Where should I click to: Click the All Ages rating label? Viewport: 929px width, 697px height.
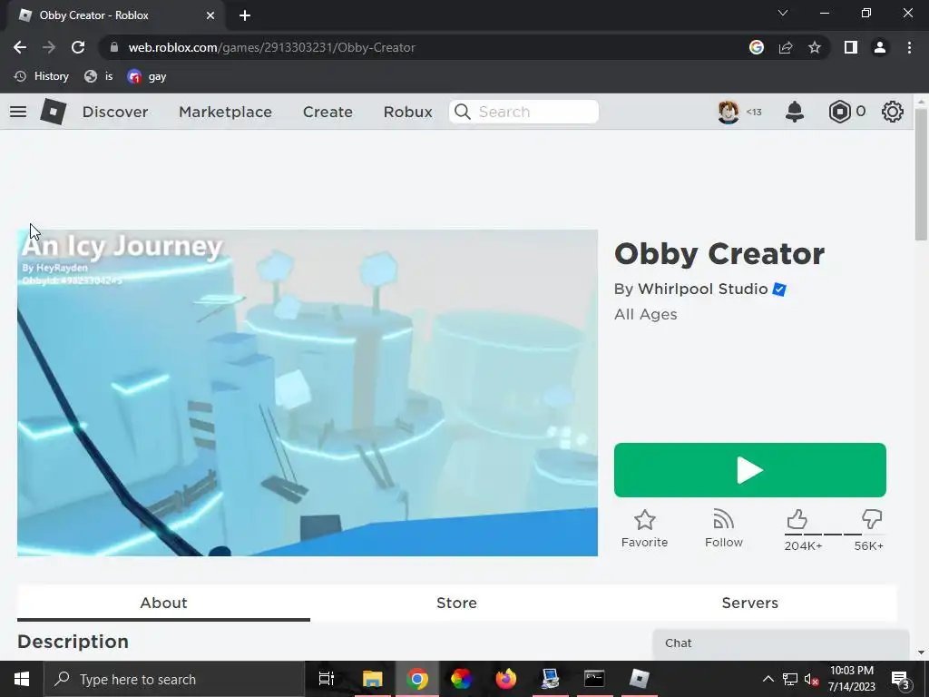pos(646,314)
